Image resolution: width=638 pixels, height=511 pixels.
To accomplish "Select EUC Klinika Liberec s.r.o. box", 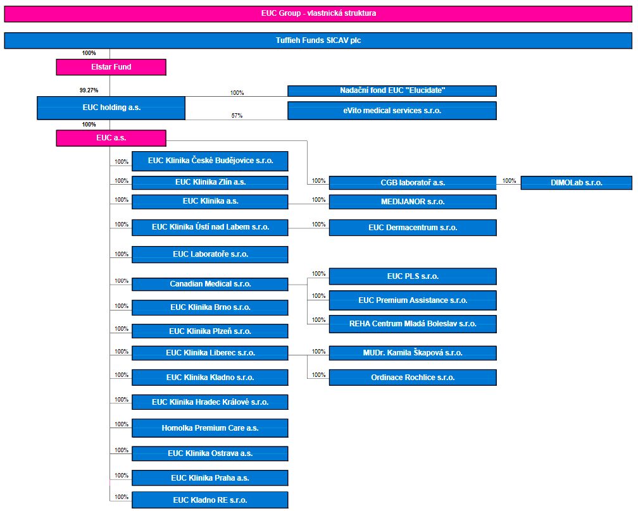I will (x=210, y=353).
